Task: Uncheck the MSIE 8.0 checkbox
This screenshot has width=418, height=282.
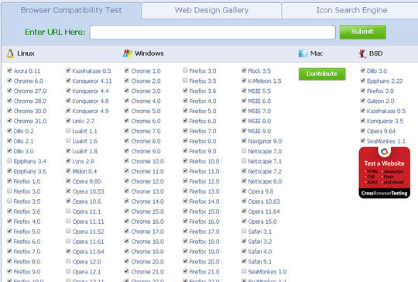Action: tap(244, 121)
